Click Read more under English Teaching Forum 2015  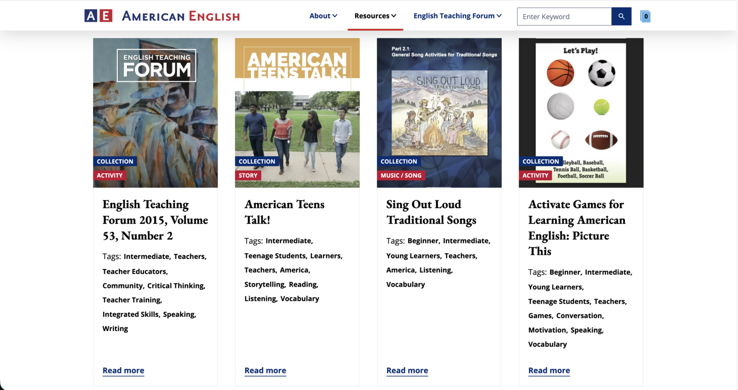(123, 370)
